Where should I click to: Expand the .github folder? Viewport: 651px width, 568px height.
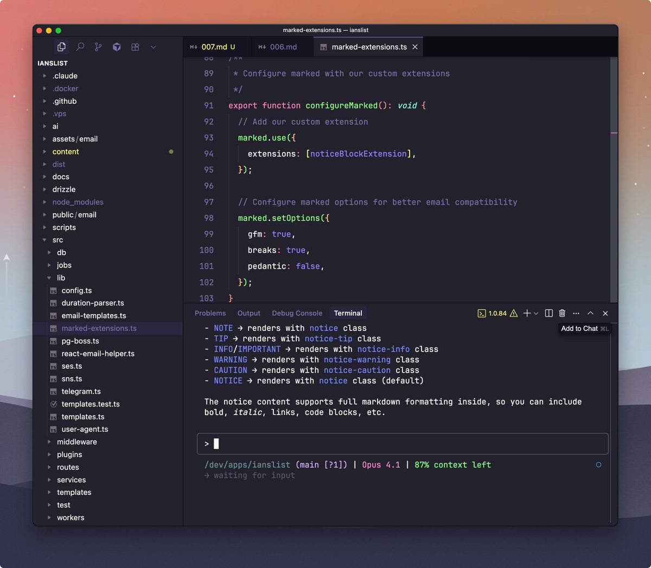(107, 101)
